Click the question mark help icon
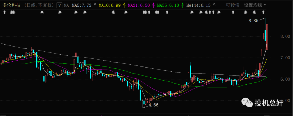The image size is (293, 116). click(59, 5)
